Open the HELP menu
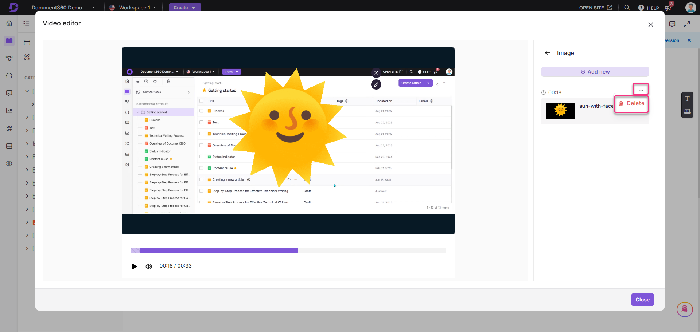The image size is (700, 332). pos(649,8)
